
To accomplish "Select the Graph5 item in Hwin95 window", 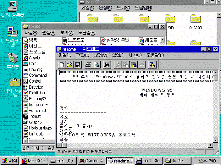I will [x=32, y=122].
